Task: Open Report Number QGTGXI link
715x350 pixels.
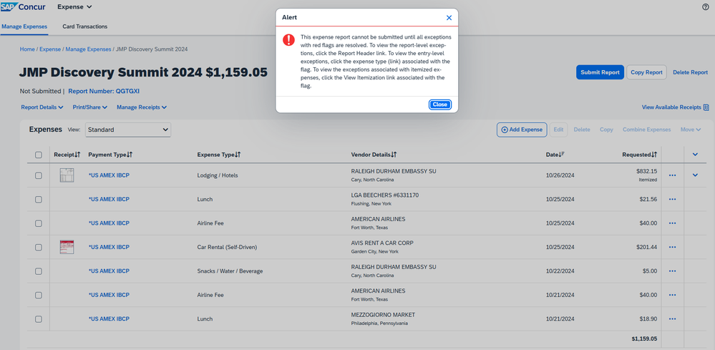Action: point(104,91)
